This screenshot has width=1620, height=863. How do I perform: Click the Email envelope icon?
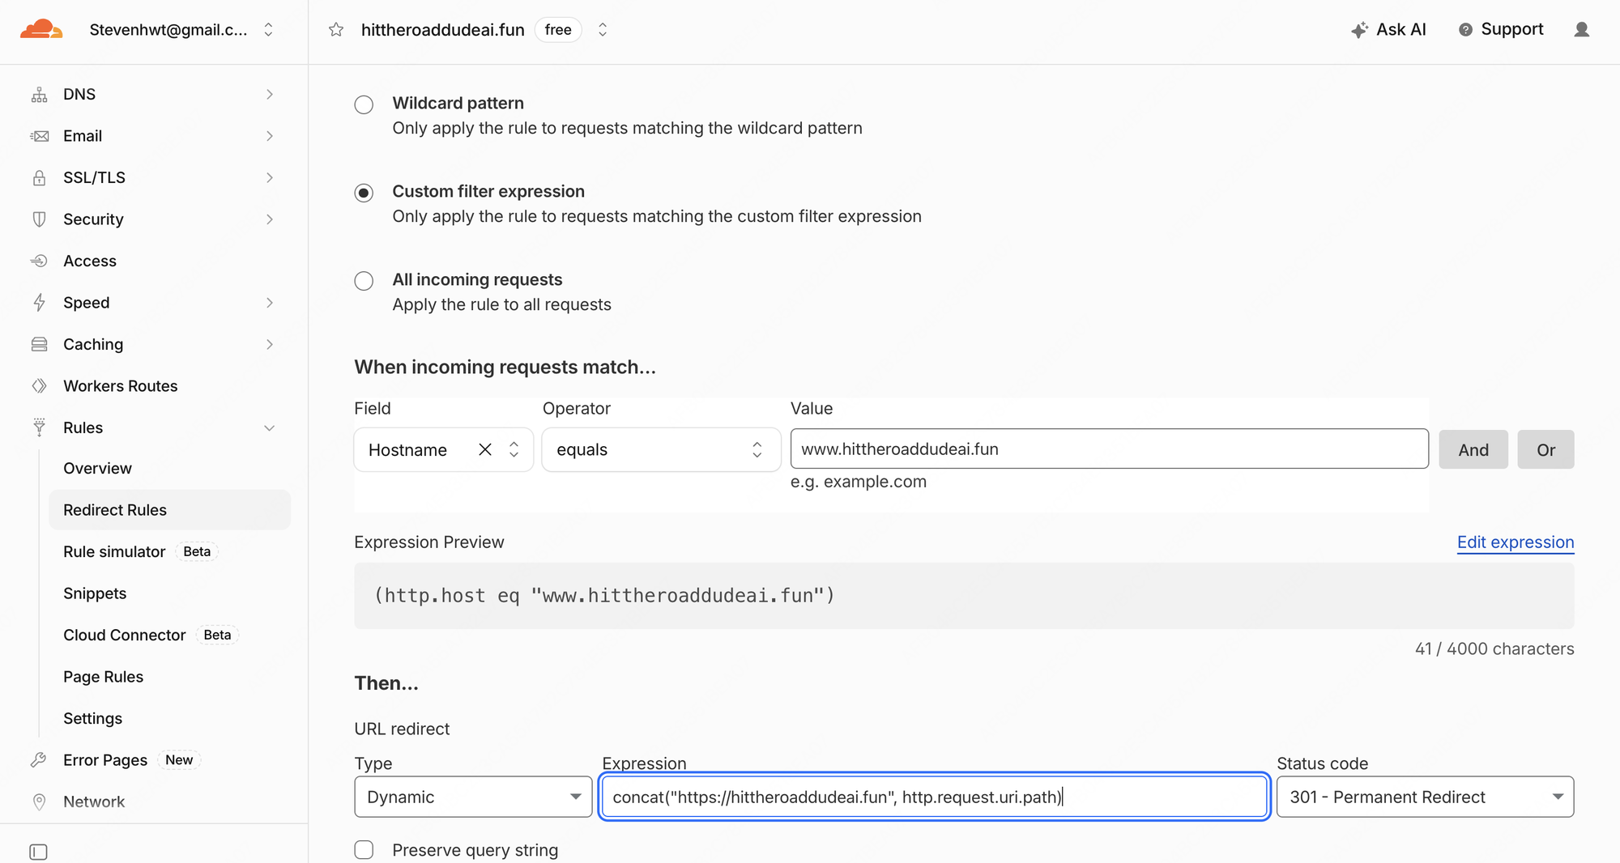39,136
